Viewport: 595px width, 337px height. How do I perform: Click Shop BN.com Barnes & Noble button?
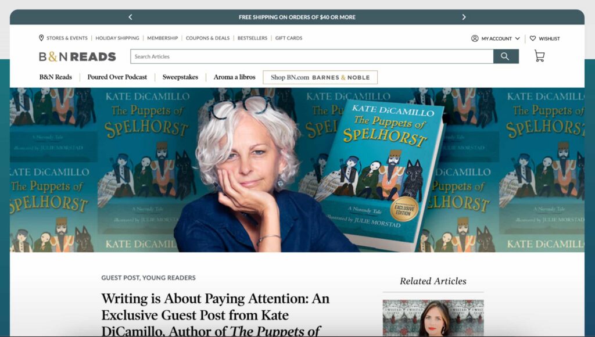tap(320, 77)
